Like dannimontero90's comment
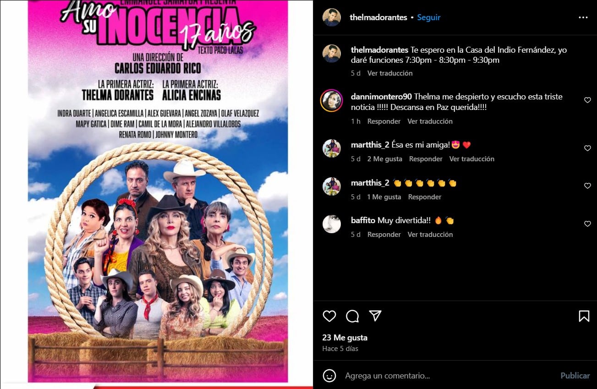Image resolution: width=597 pixels, height=389 pixels. (587, 100)
